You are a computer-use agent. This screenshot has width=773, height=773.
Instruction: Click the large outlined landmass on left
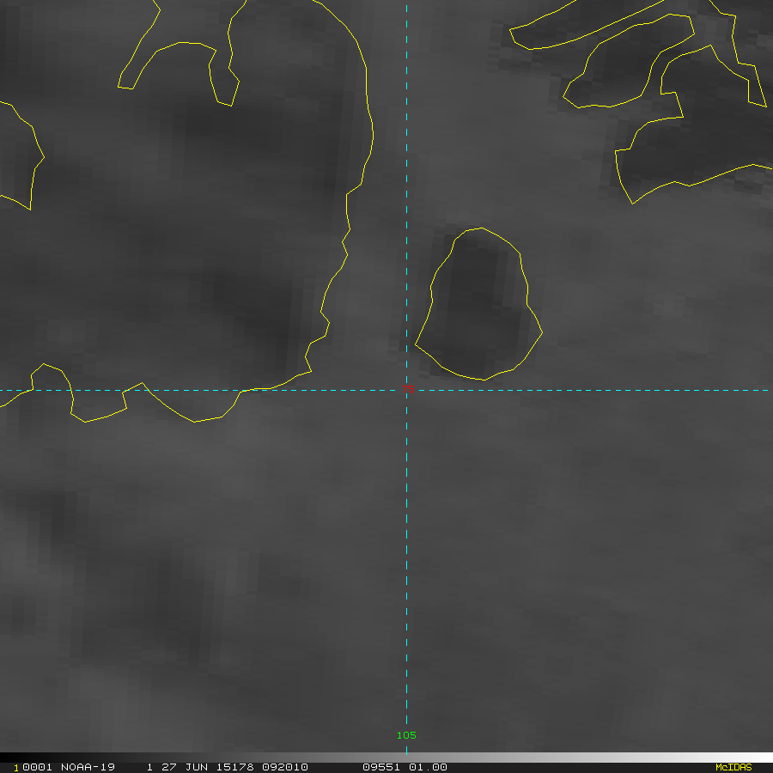click(x=172, y=240)
